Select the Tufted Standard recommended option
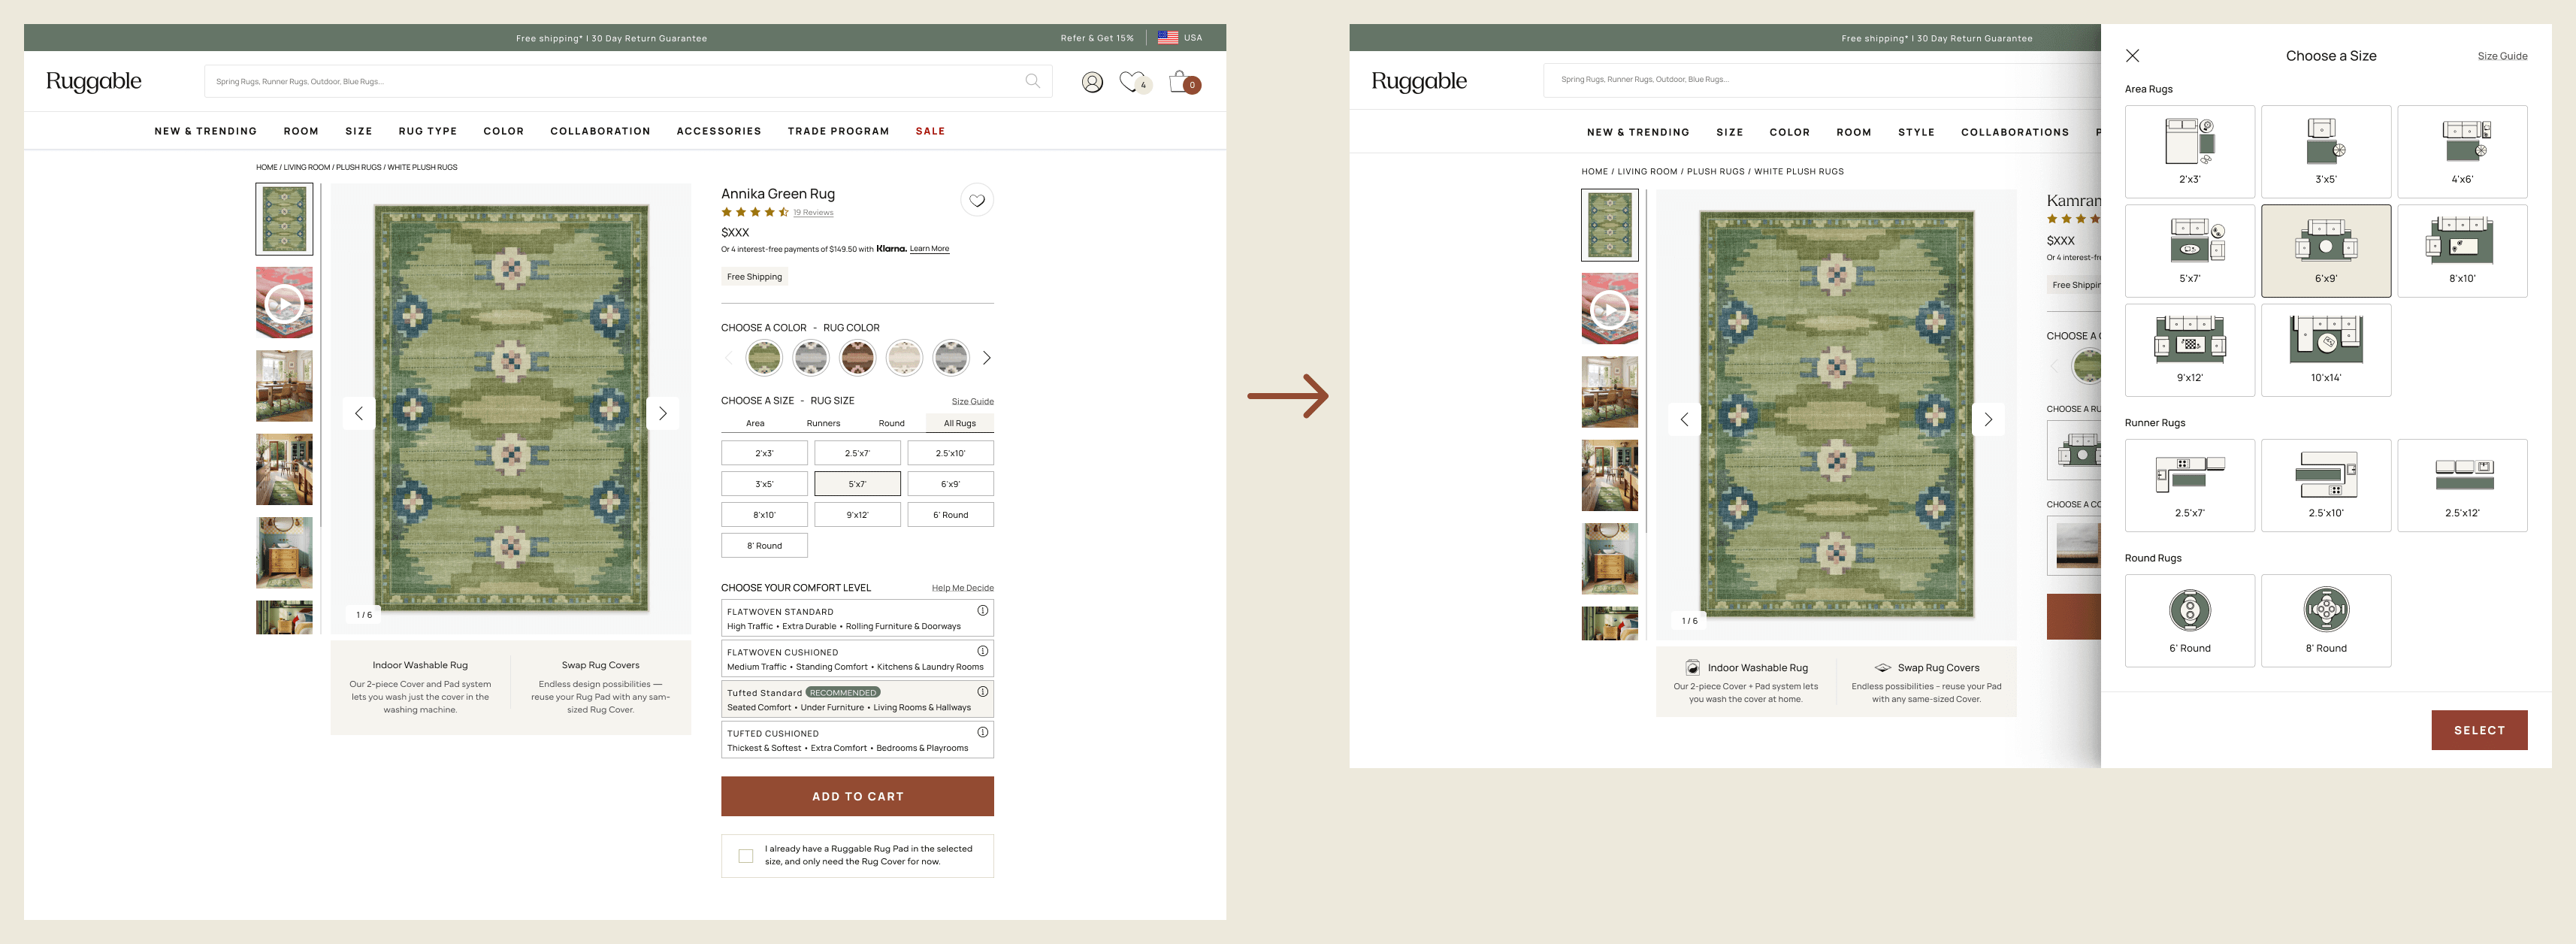2576x944 pixels. pyautogui.click(x=857, y=699)
